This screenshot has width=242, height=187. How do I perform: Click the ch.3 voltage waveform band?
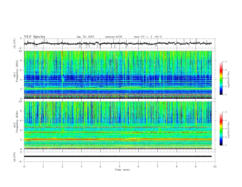click(x=118, y=156)
